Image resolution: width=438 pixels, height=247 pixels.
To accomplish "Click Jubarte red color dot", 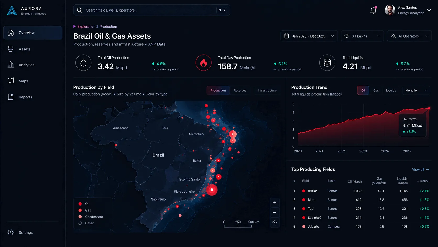I will point(303,227).
